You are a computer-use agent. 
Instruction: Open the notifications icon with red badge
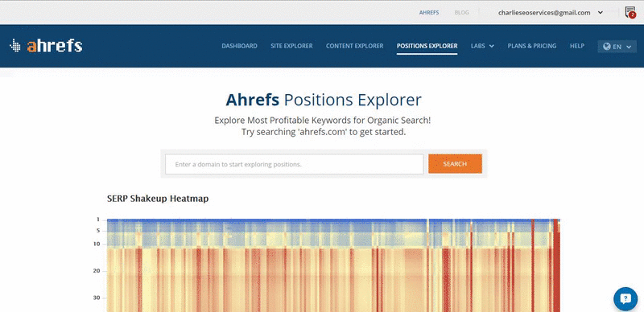click(x=630, y=12)
